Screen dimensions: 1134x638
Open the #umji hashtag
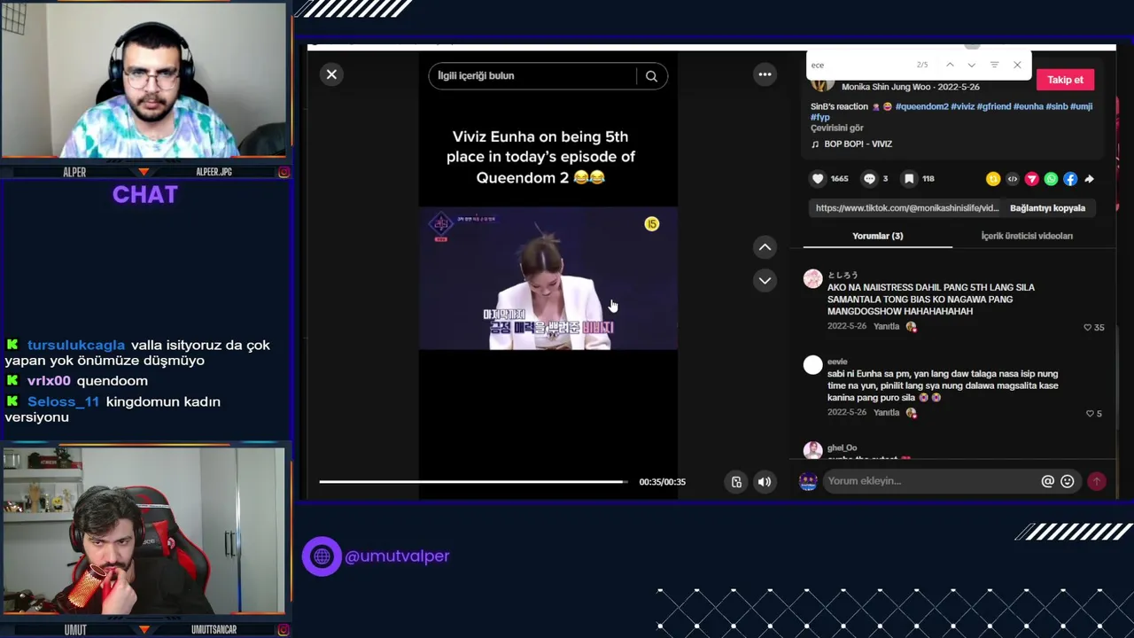tap(1081, 106)
